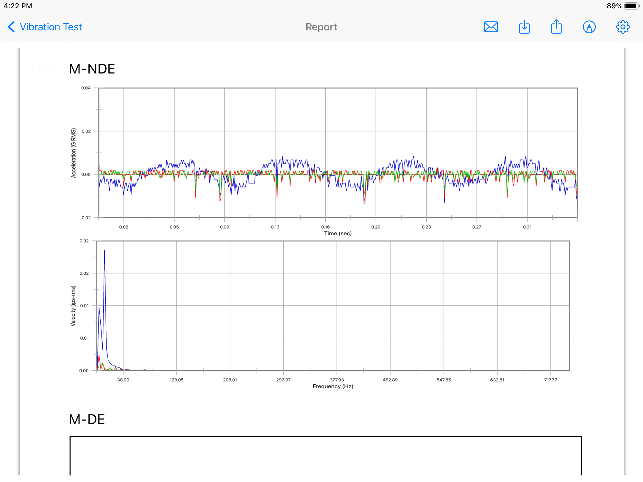Tap the 0.04 acceleration tick label
Viewport: 643px width, 482px height.
click(x=86, y=88)
